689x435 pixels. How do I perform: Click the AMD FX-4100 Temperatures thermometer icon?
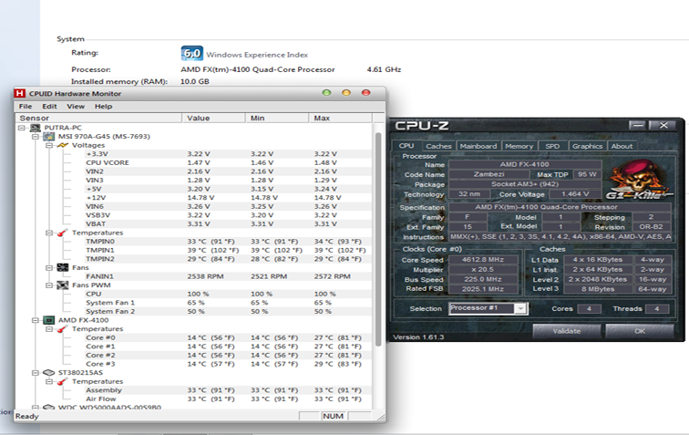(x=63, y=329)
